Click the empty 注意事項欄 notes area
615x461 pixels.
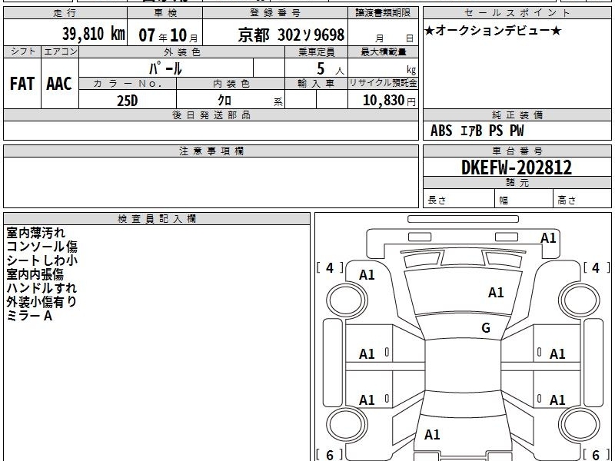[x=211, y=182]
